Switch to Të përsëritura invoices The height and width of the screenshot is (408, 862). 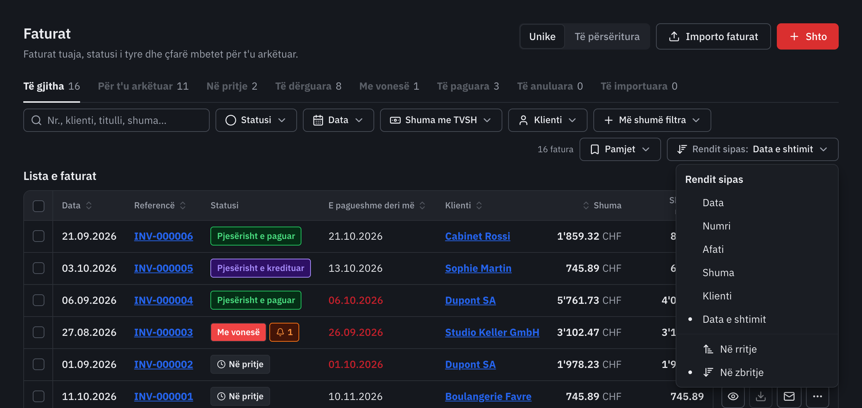pos(607,36)
